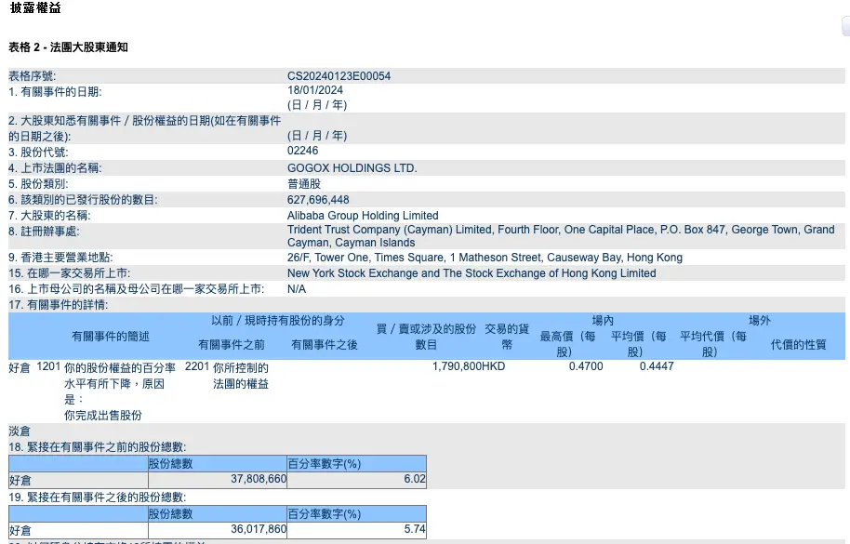Image resolution: width=850 pixels, height=544 pixels.
Task: Click highest price 0.4700
Action: [586, 366]
